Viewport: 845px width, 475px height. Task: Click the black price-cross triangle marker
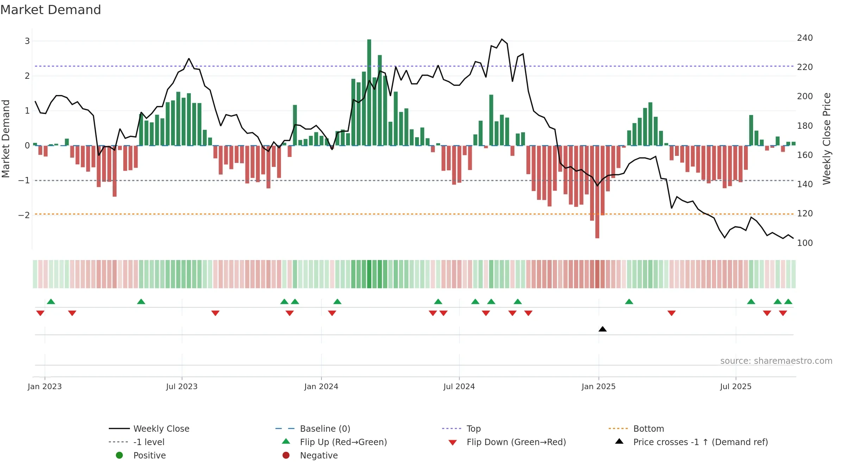tap(602, 329)
